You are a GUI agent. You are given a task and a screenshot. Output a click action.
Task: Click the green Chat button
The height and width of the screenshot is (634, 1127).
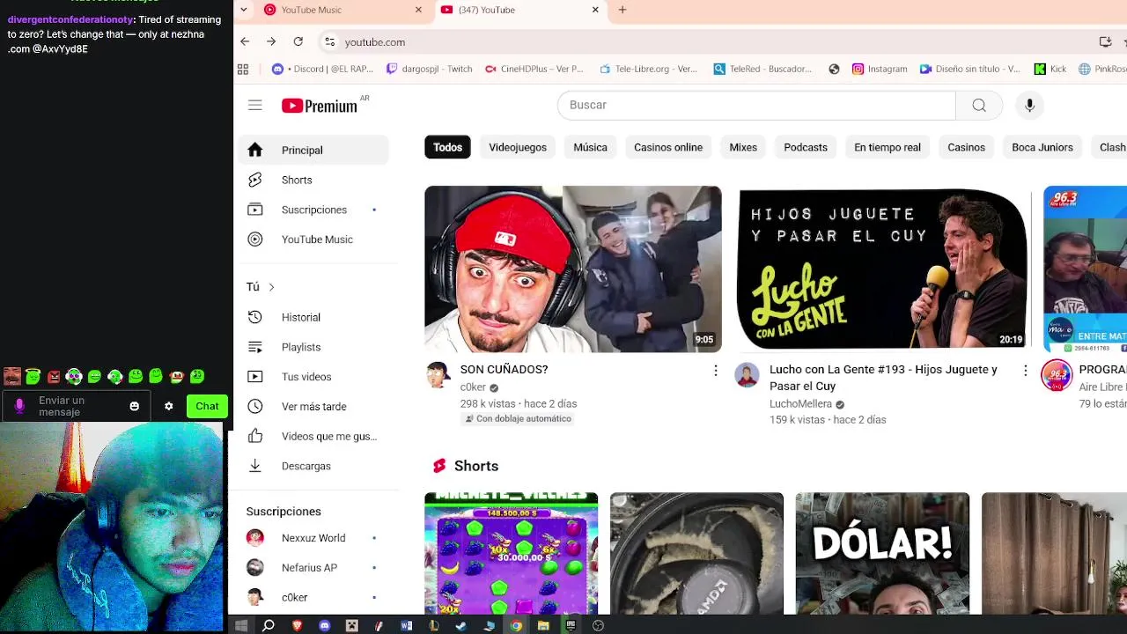(x=207, y=406)
